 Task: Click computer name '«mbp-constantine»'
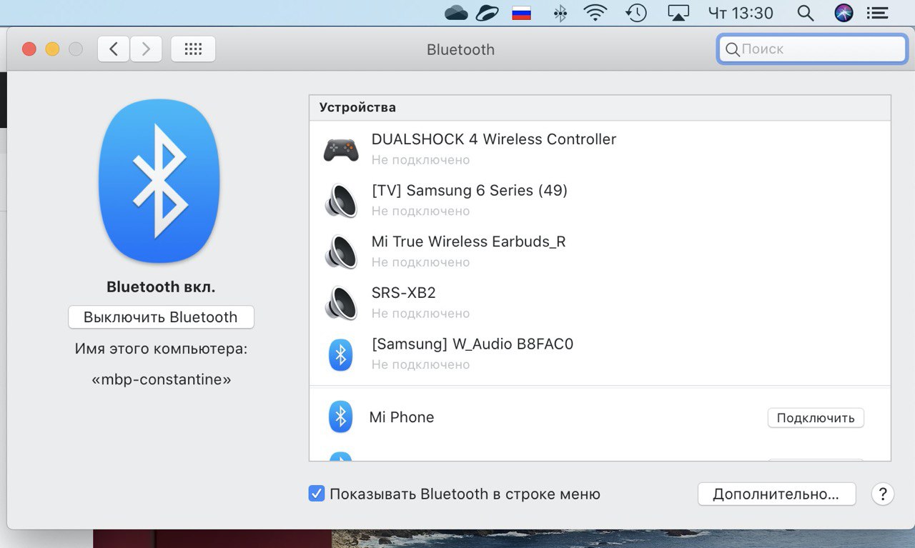tap(162, 380)
